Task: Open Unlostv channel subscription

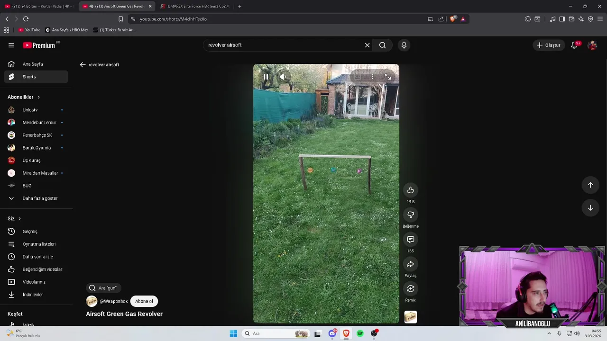Action: point(36,110)
